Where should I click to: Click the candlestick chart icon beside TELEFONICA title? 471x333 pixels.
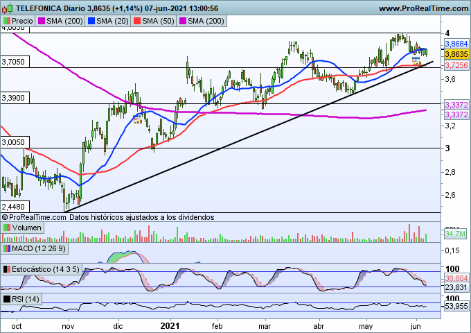[x=8, y=8]
